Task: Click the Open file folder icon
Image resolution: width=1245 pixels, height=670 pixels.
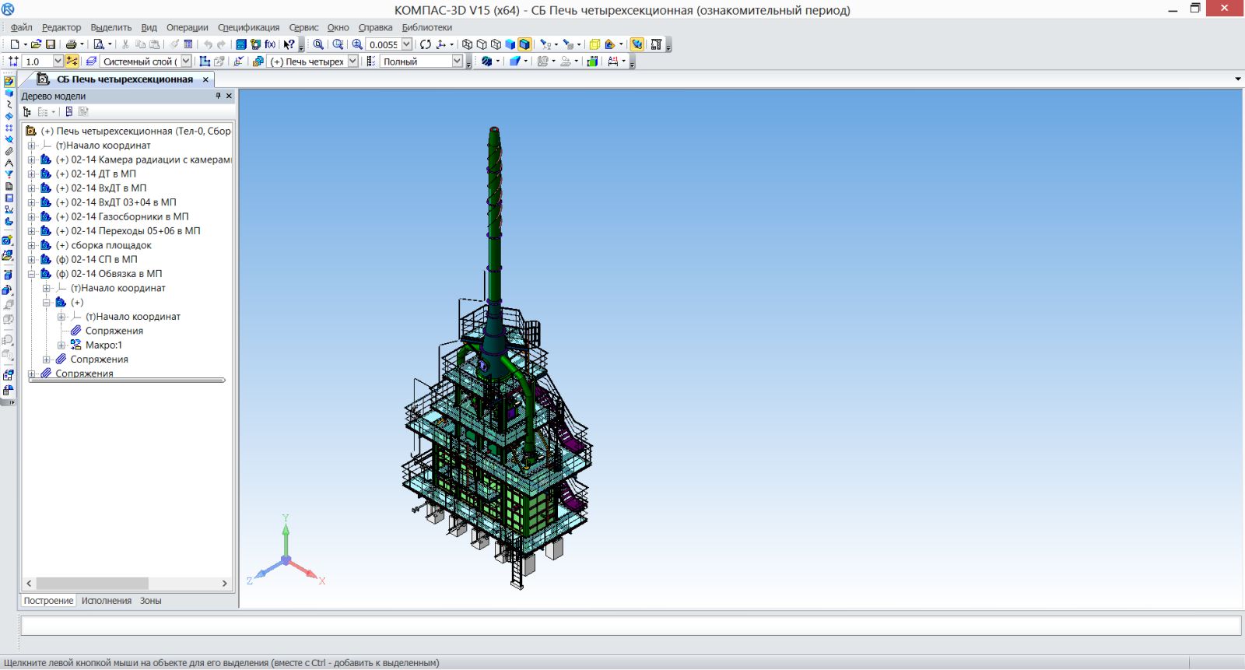Action: [36, 44]
